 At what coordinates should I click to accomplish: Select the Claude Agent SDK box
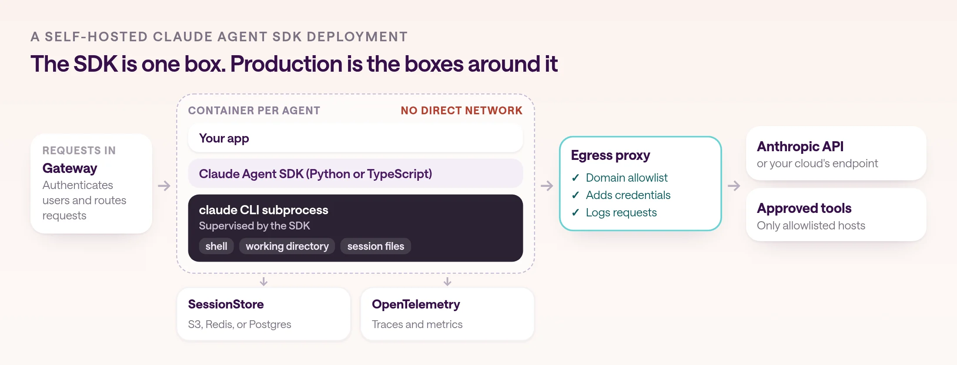click(355, 173)
